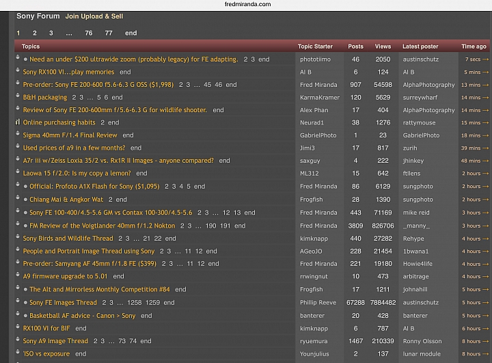Screen dimensions: 492x363
Task: View topic starter 'phototiimo' profile
Action: (x=315, y=59)
